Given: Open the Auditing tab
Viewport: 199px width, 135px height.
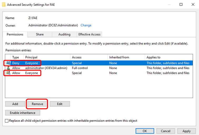Looking at the screenshot, I should (64, 34).
